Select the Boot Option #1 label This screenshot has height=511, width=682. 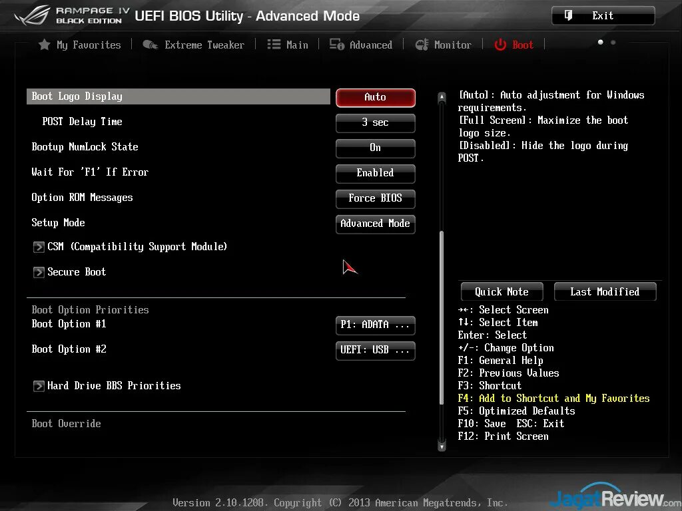tap(69, 324)
